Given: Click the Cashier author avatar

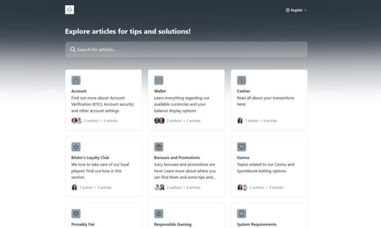Looking at the screenshot, I should (240, 121).
